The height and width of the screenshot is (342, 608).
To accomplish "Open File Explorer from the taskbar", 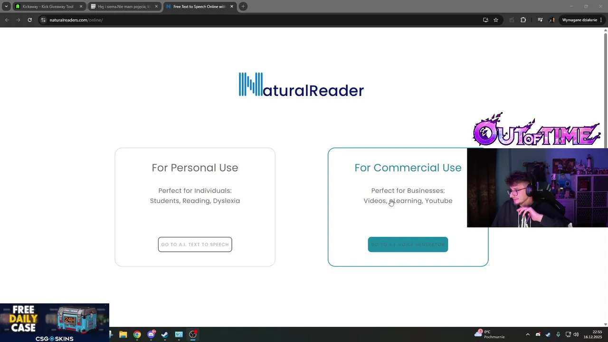I will [123, 334].
